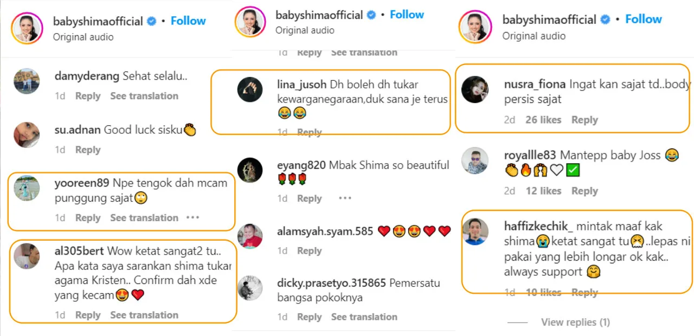
Task: Click the babyshimaofficial story ring in the left panel
Action: [27, 28]
